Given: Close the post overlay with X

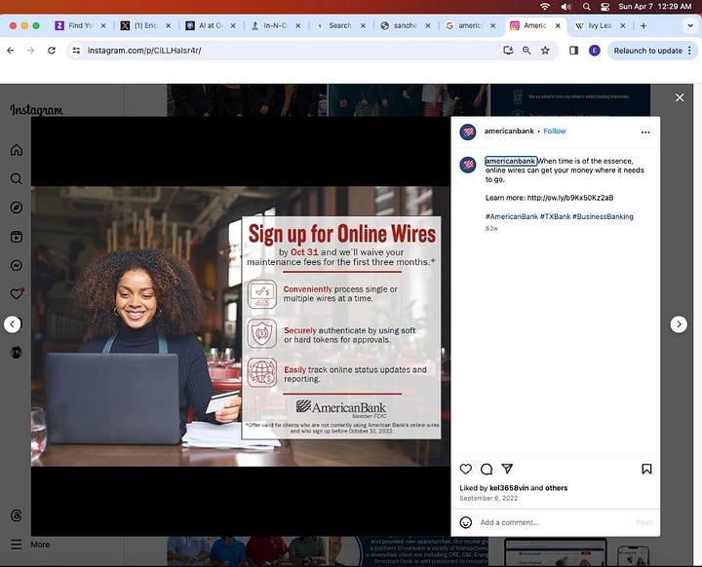Looking at the screenshot, I should tap(680, 97).
